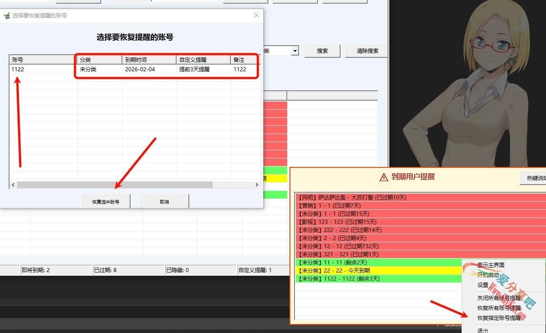Open the category filter dropdown

(x=294, y=51)
